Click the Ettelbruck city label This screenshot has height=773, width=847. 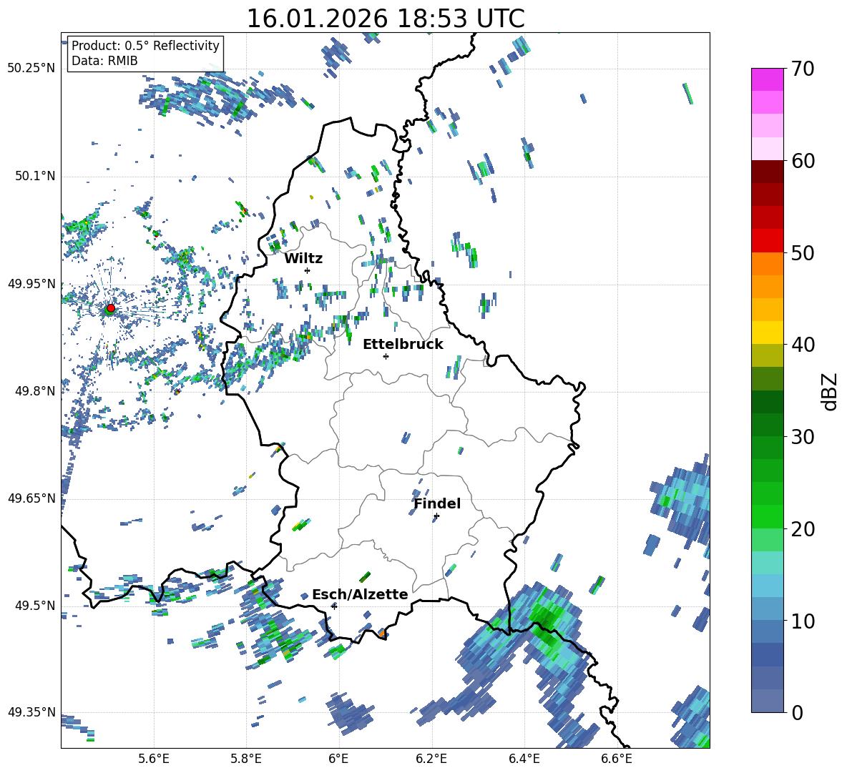403,345
